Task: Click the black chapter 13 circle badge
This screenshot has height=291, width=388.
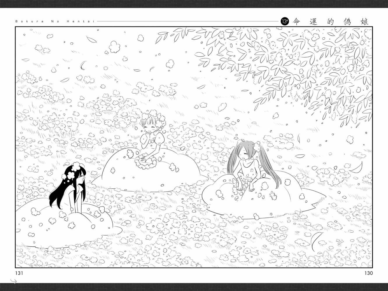Action: click(284, 22)
